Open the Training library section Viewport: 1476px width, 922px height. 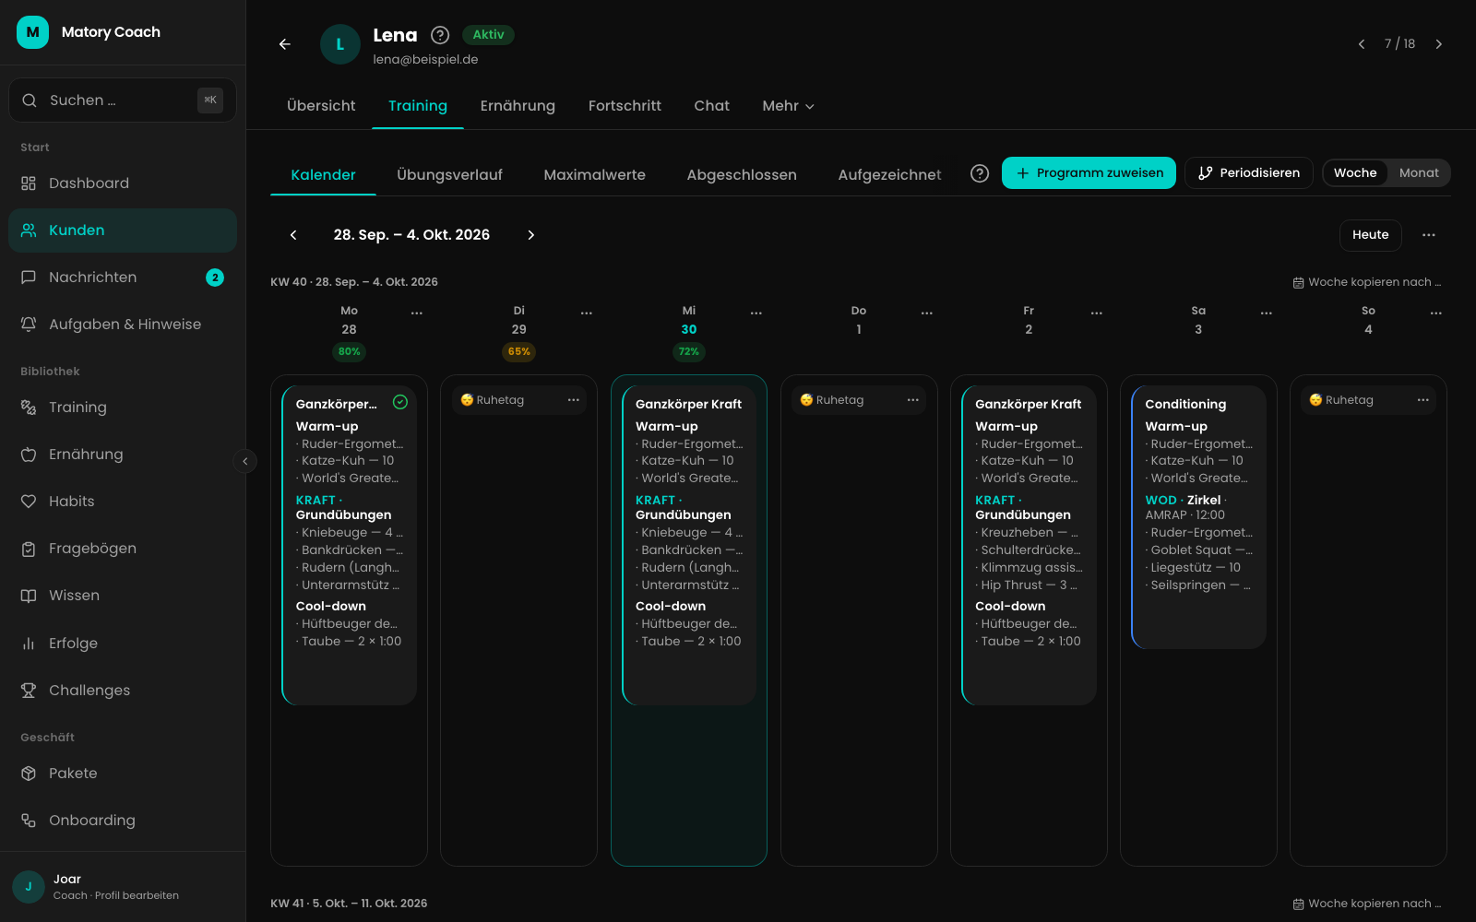123,408
